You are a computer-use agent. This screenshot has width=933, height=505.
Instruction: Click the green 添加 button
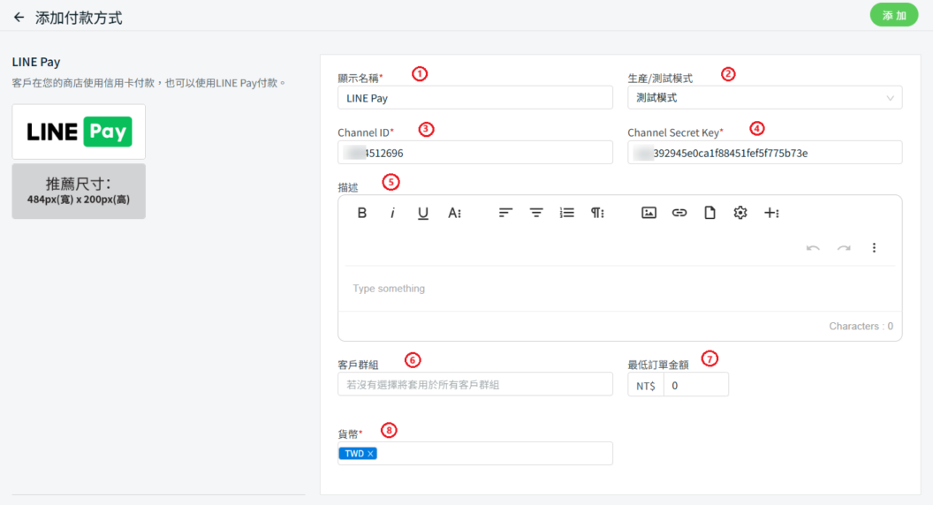(894, 16)
